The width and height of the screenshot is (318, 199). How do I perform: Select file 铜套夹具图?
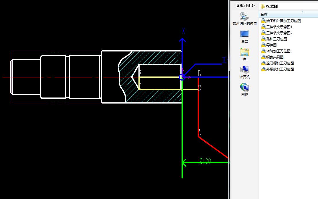point(272,57)
